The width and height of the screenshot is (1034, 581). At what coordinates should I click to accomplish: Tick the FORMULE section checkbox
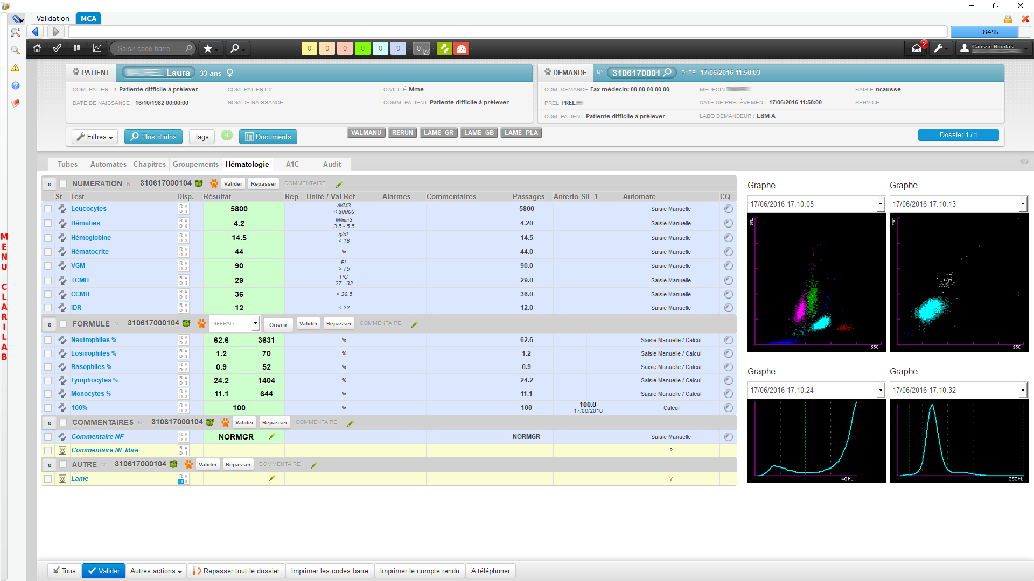[63, 324]
